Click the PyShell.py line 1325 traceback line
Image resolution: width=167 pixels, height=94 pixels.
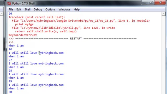coord(63,28)
